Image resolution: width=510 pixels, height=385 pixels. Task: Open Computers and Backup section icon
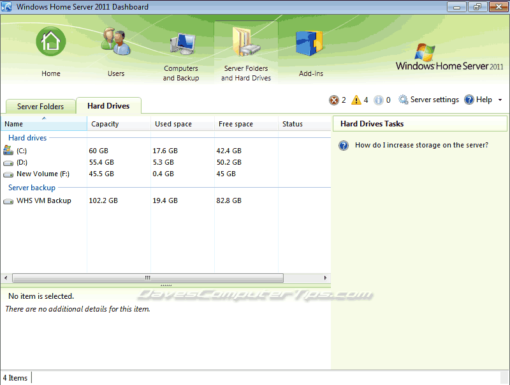[x=182, y=44]
